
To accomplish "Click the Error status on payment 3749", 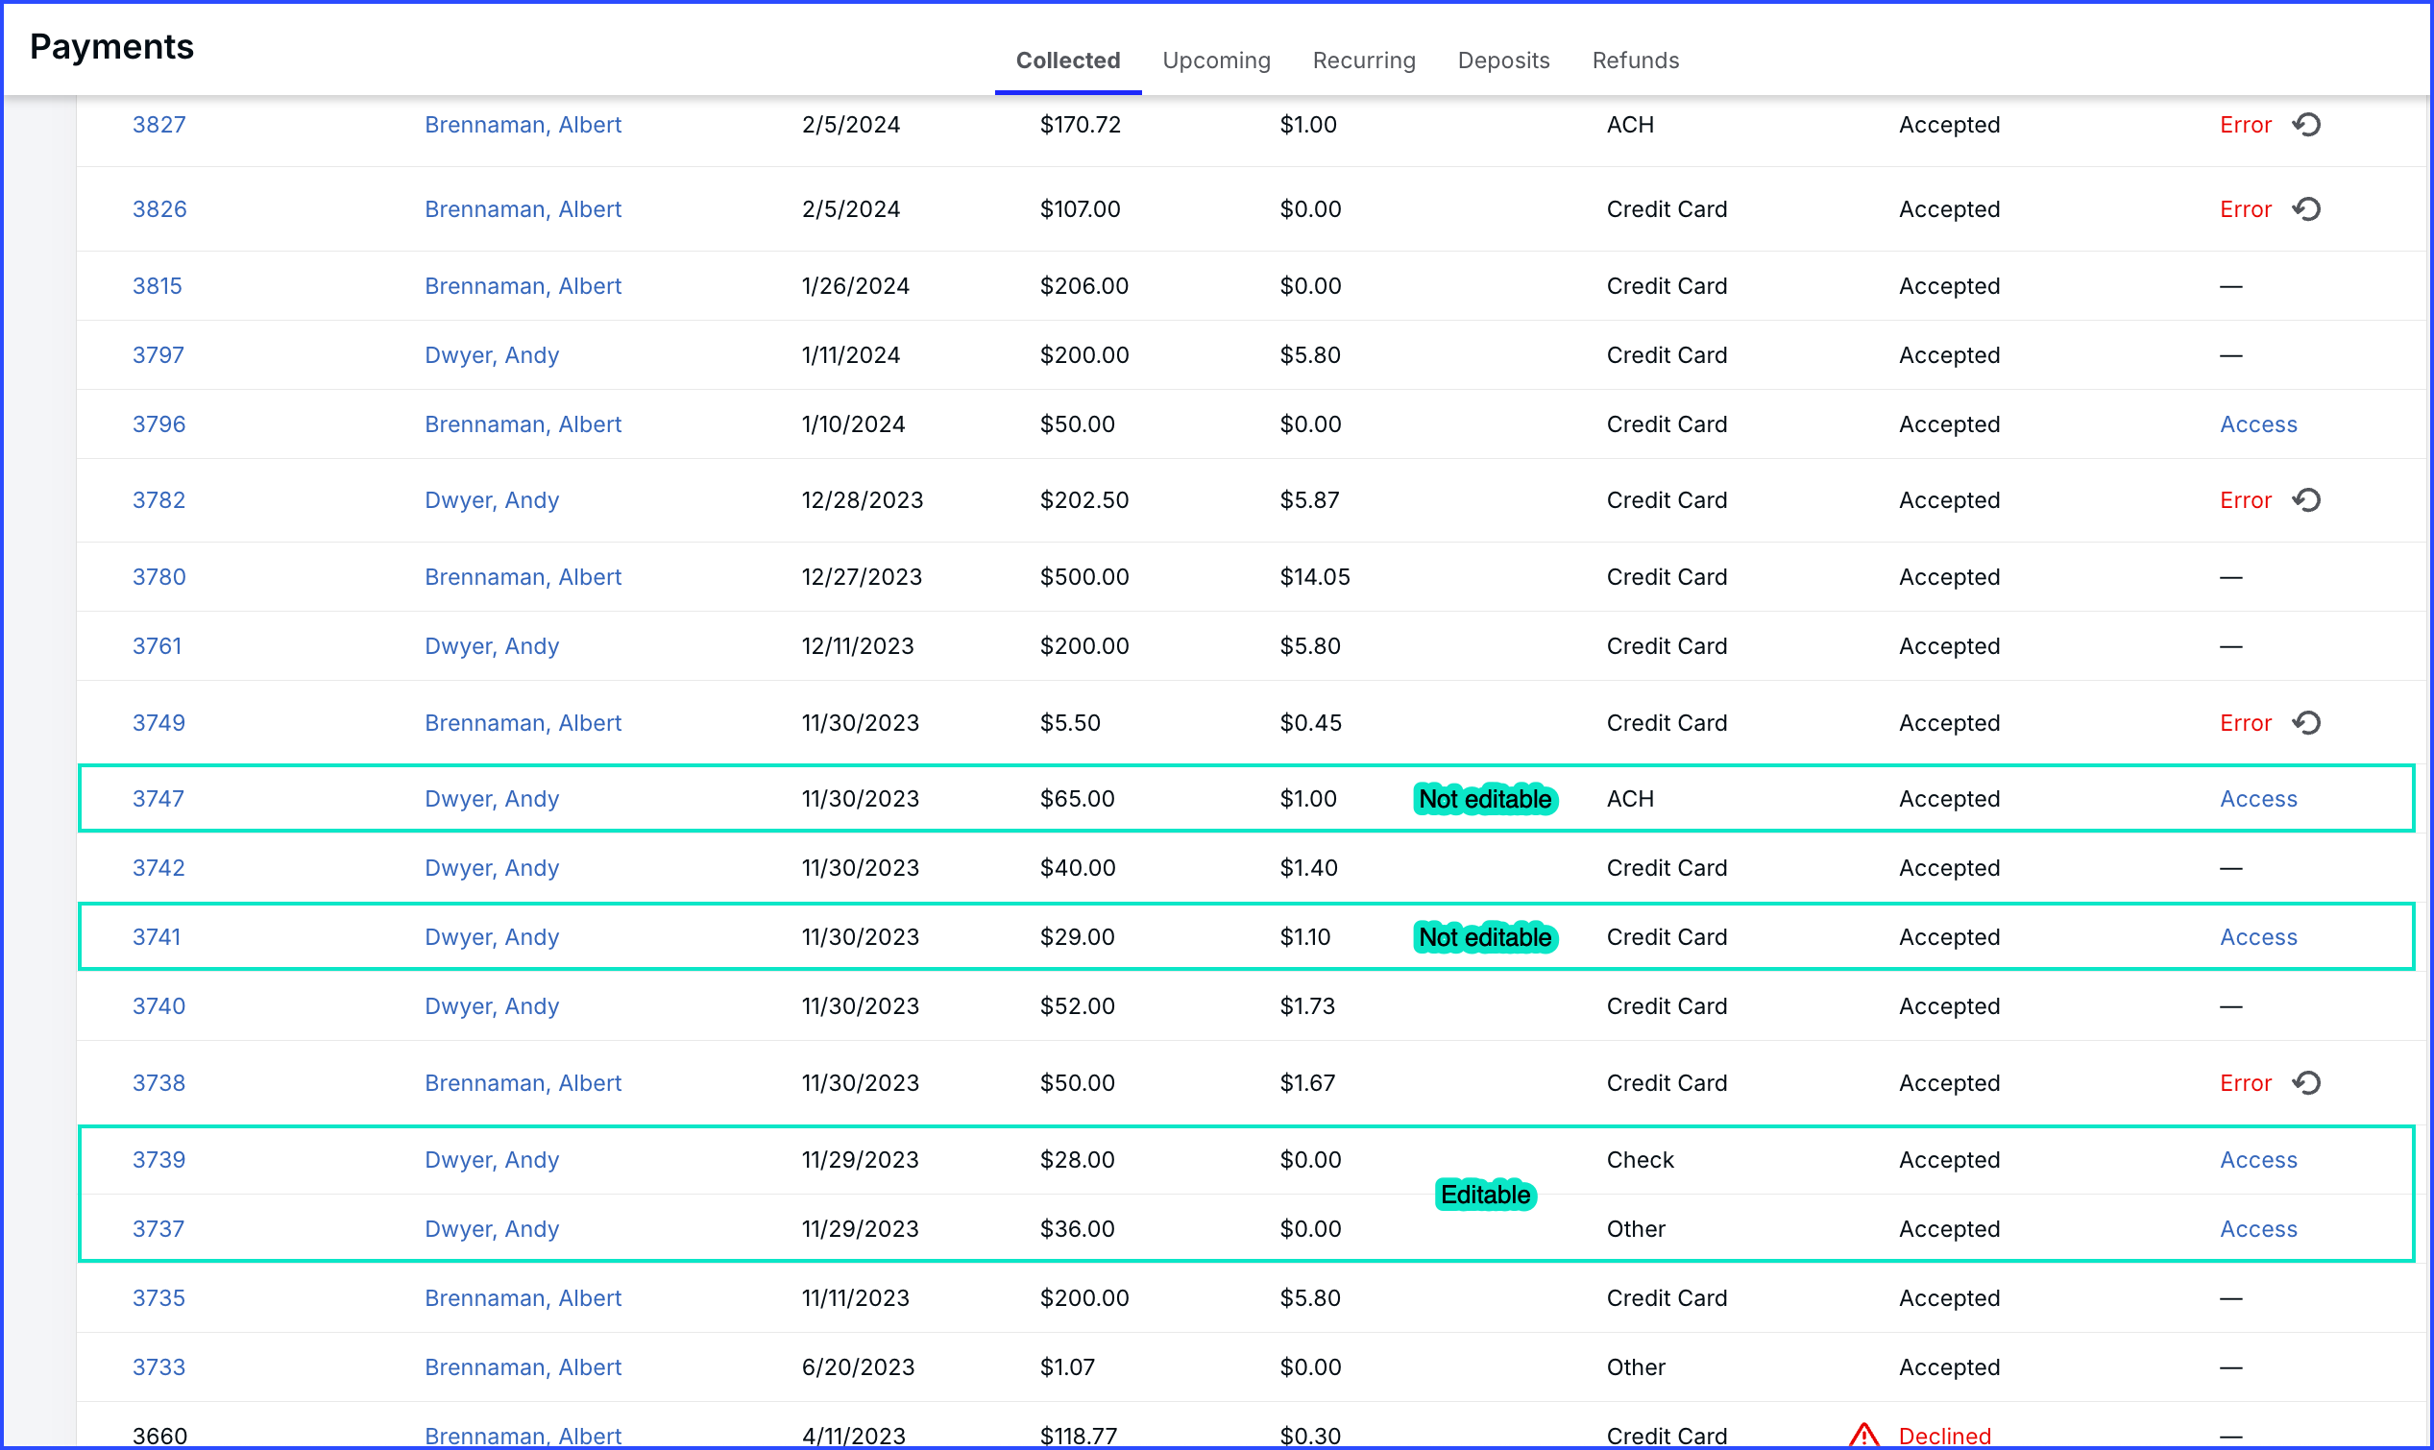I will coord(2247,723).
